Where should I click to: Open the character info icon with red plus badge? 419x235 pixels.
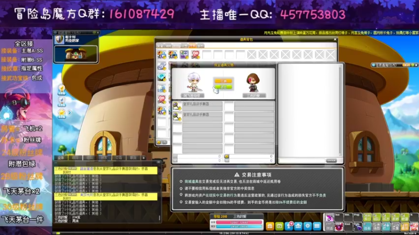(289, 226)
